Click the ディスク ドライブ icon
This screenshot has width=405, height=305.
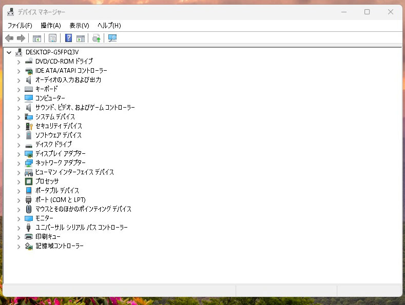point(29,146)
